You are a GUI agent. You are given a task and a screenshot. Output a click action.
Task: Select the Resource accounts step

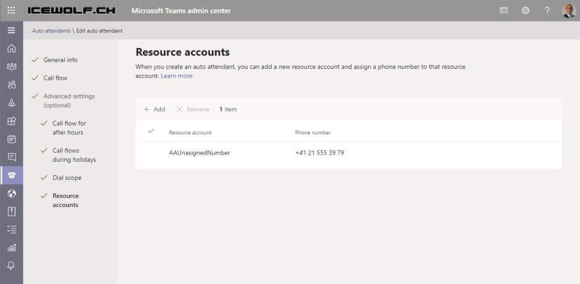pos(66,200)
